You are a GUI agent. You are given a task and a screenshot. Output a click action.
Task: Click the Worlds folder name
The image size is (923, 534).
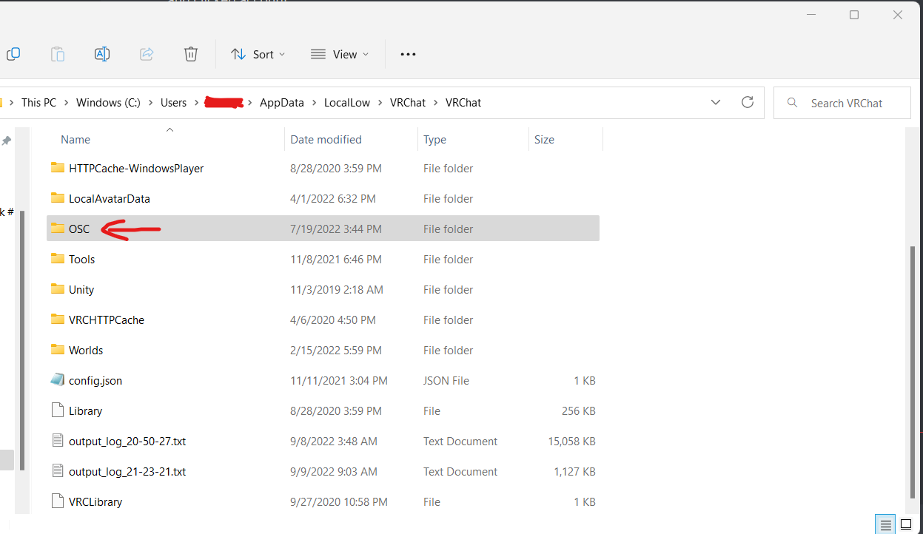tap(86, 351)
